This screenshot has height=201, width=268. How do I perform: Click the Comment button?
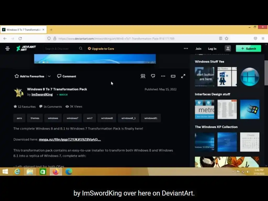(x=67, y=76)
